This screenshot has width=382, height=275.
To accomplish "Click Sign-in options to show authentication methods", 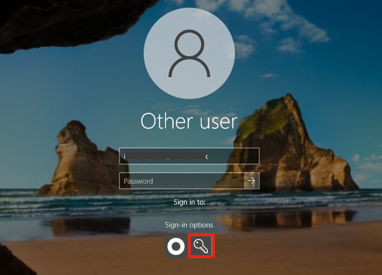I will pos(189,225).
